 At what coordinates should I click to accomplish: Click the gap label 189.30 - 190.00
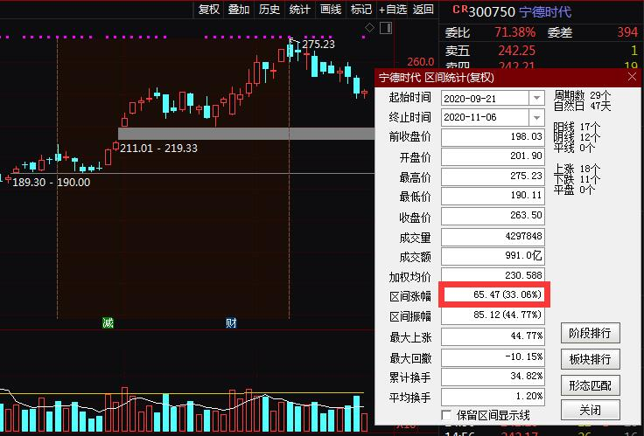[52, 182]
